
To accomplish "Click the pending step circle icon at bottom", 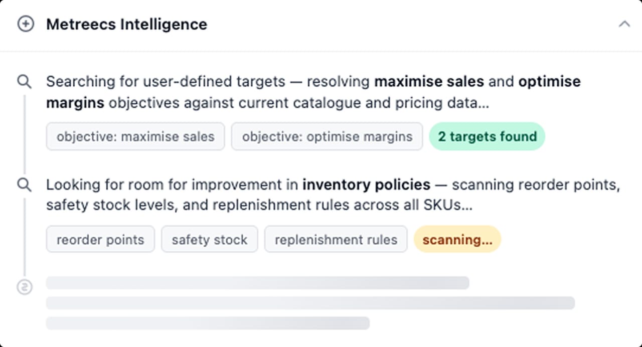I will (25, 287).
